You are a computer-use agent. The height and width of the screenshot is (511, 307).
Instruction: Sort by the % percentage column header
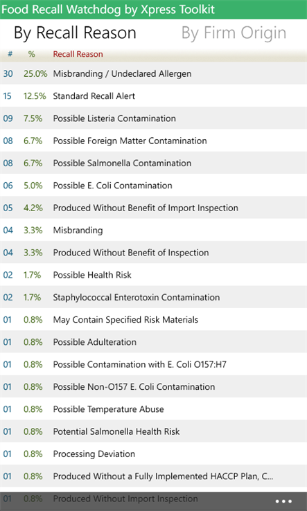[31, 54]
